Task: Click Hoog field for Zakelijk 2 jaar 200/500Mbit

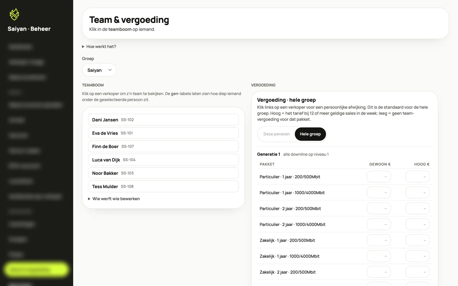Action: [418, 272]
